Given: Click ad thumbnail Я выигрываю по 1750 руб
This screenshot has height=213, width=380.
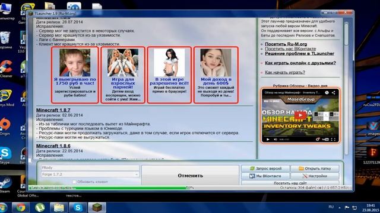Looking at the screenshot, I should point(75,63).
